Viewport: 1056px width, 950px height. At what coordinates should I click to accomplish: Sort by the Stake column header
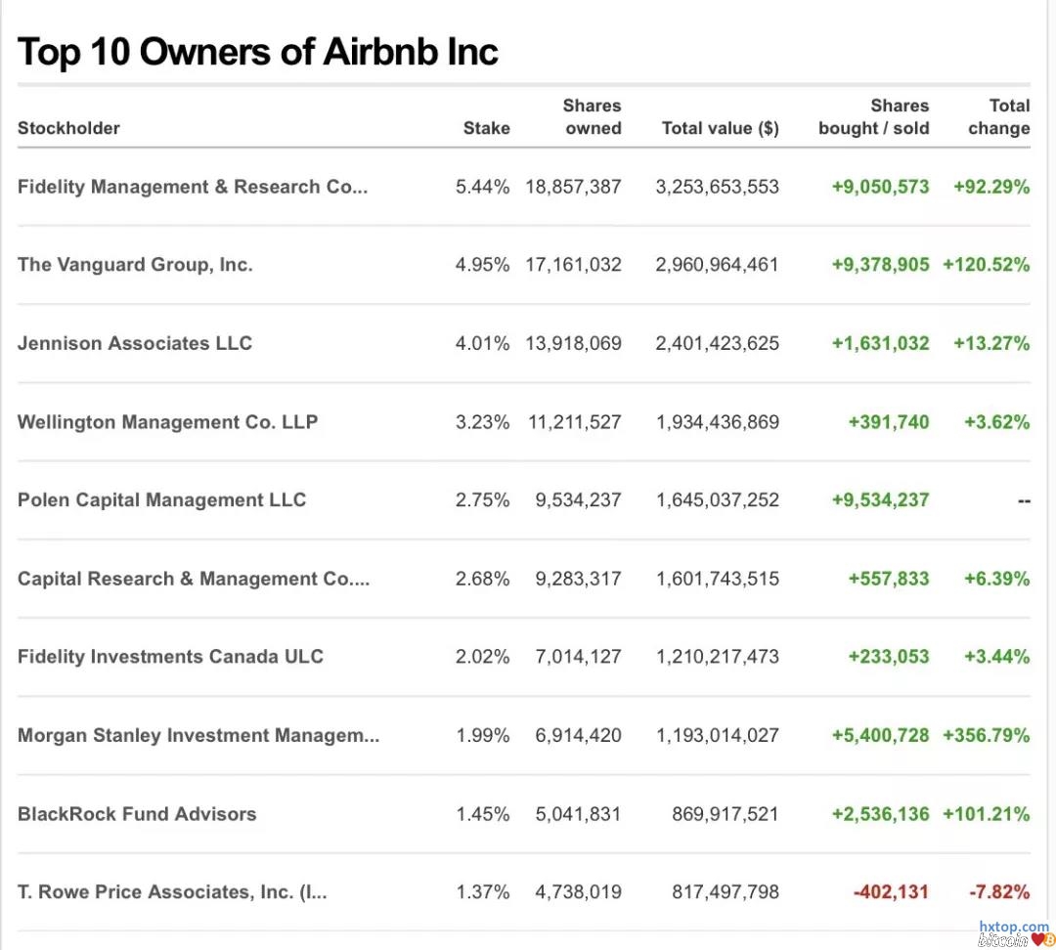486,128
